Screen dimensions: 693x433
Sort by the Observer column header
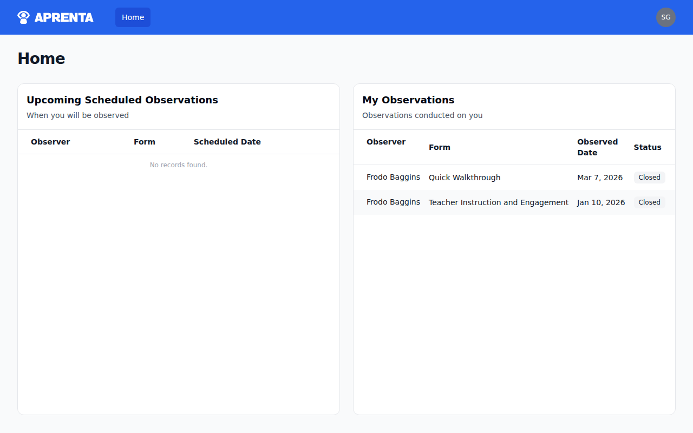coord(386,141)
